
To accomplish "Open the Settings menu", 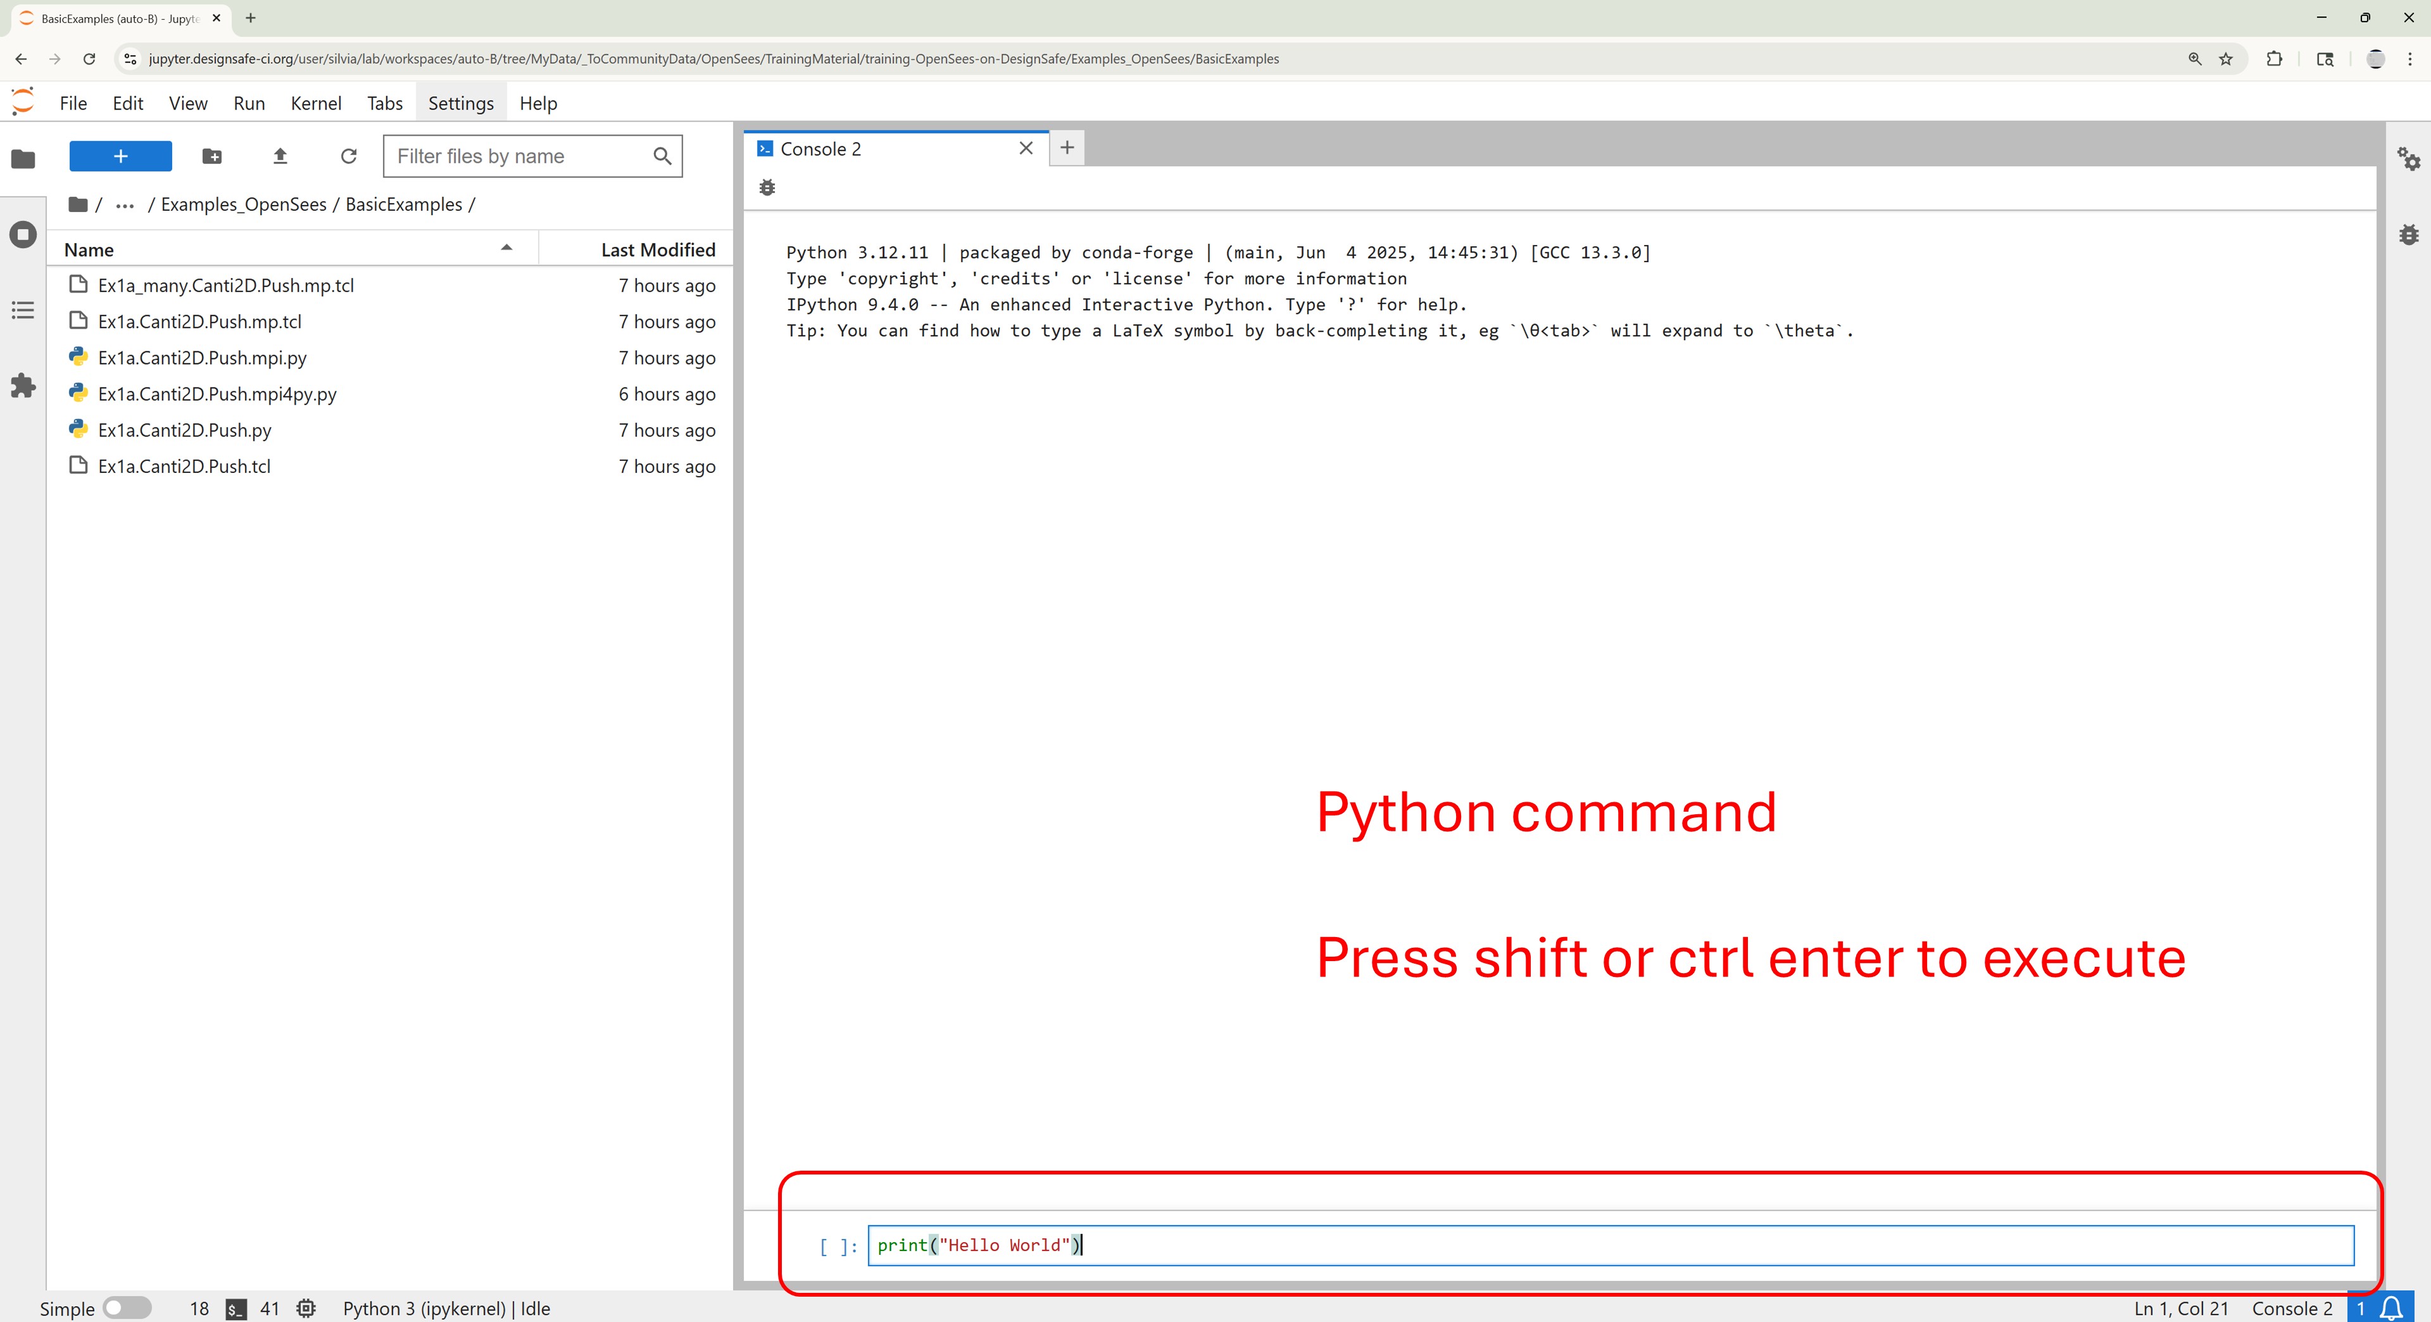I will pyautogui.click(x=460, y=103).
